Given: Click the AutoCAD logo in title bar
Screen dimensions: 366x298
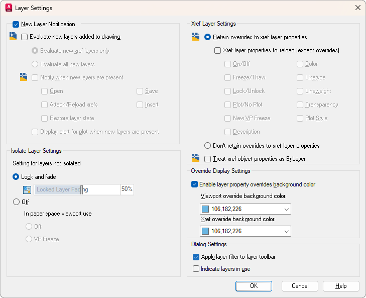Looking at the screenshot, I should pyautogui.click(x=9, y=8).
